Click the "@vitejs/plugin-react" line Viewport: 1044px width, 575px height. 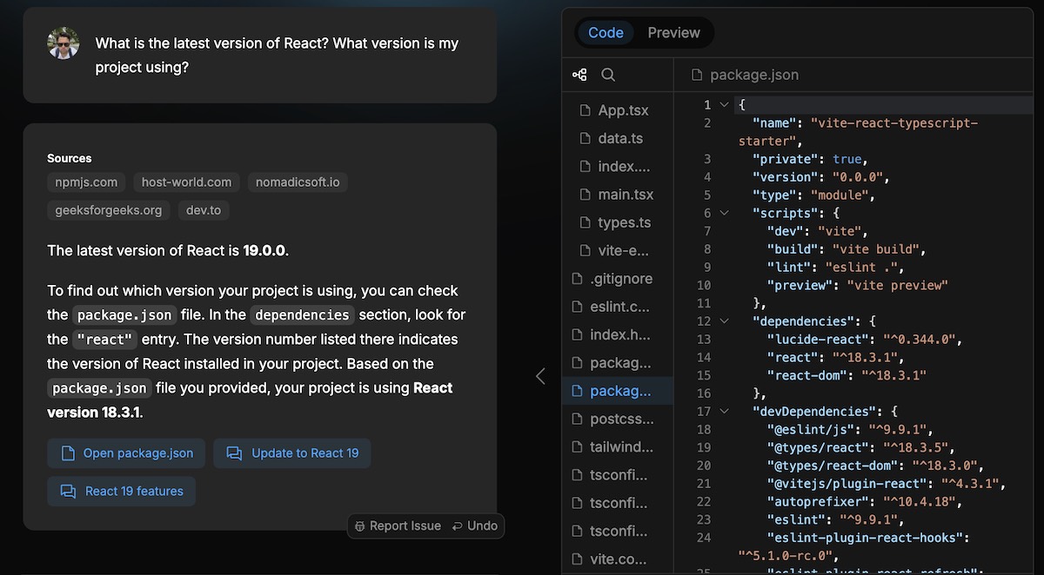pyautogui.click(x=886, y=484)
